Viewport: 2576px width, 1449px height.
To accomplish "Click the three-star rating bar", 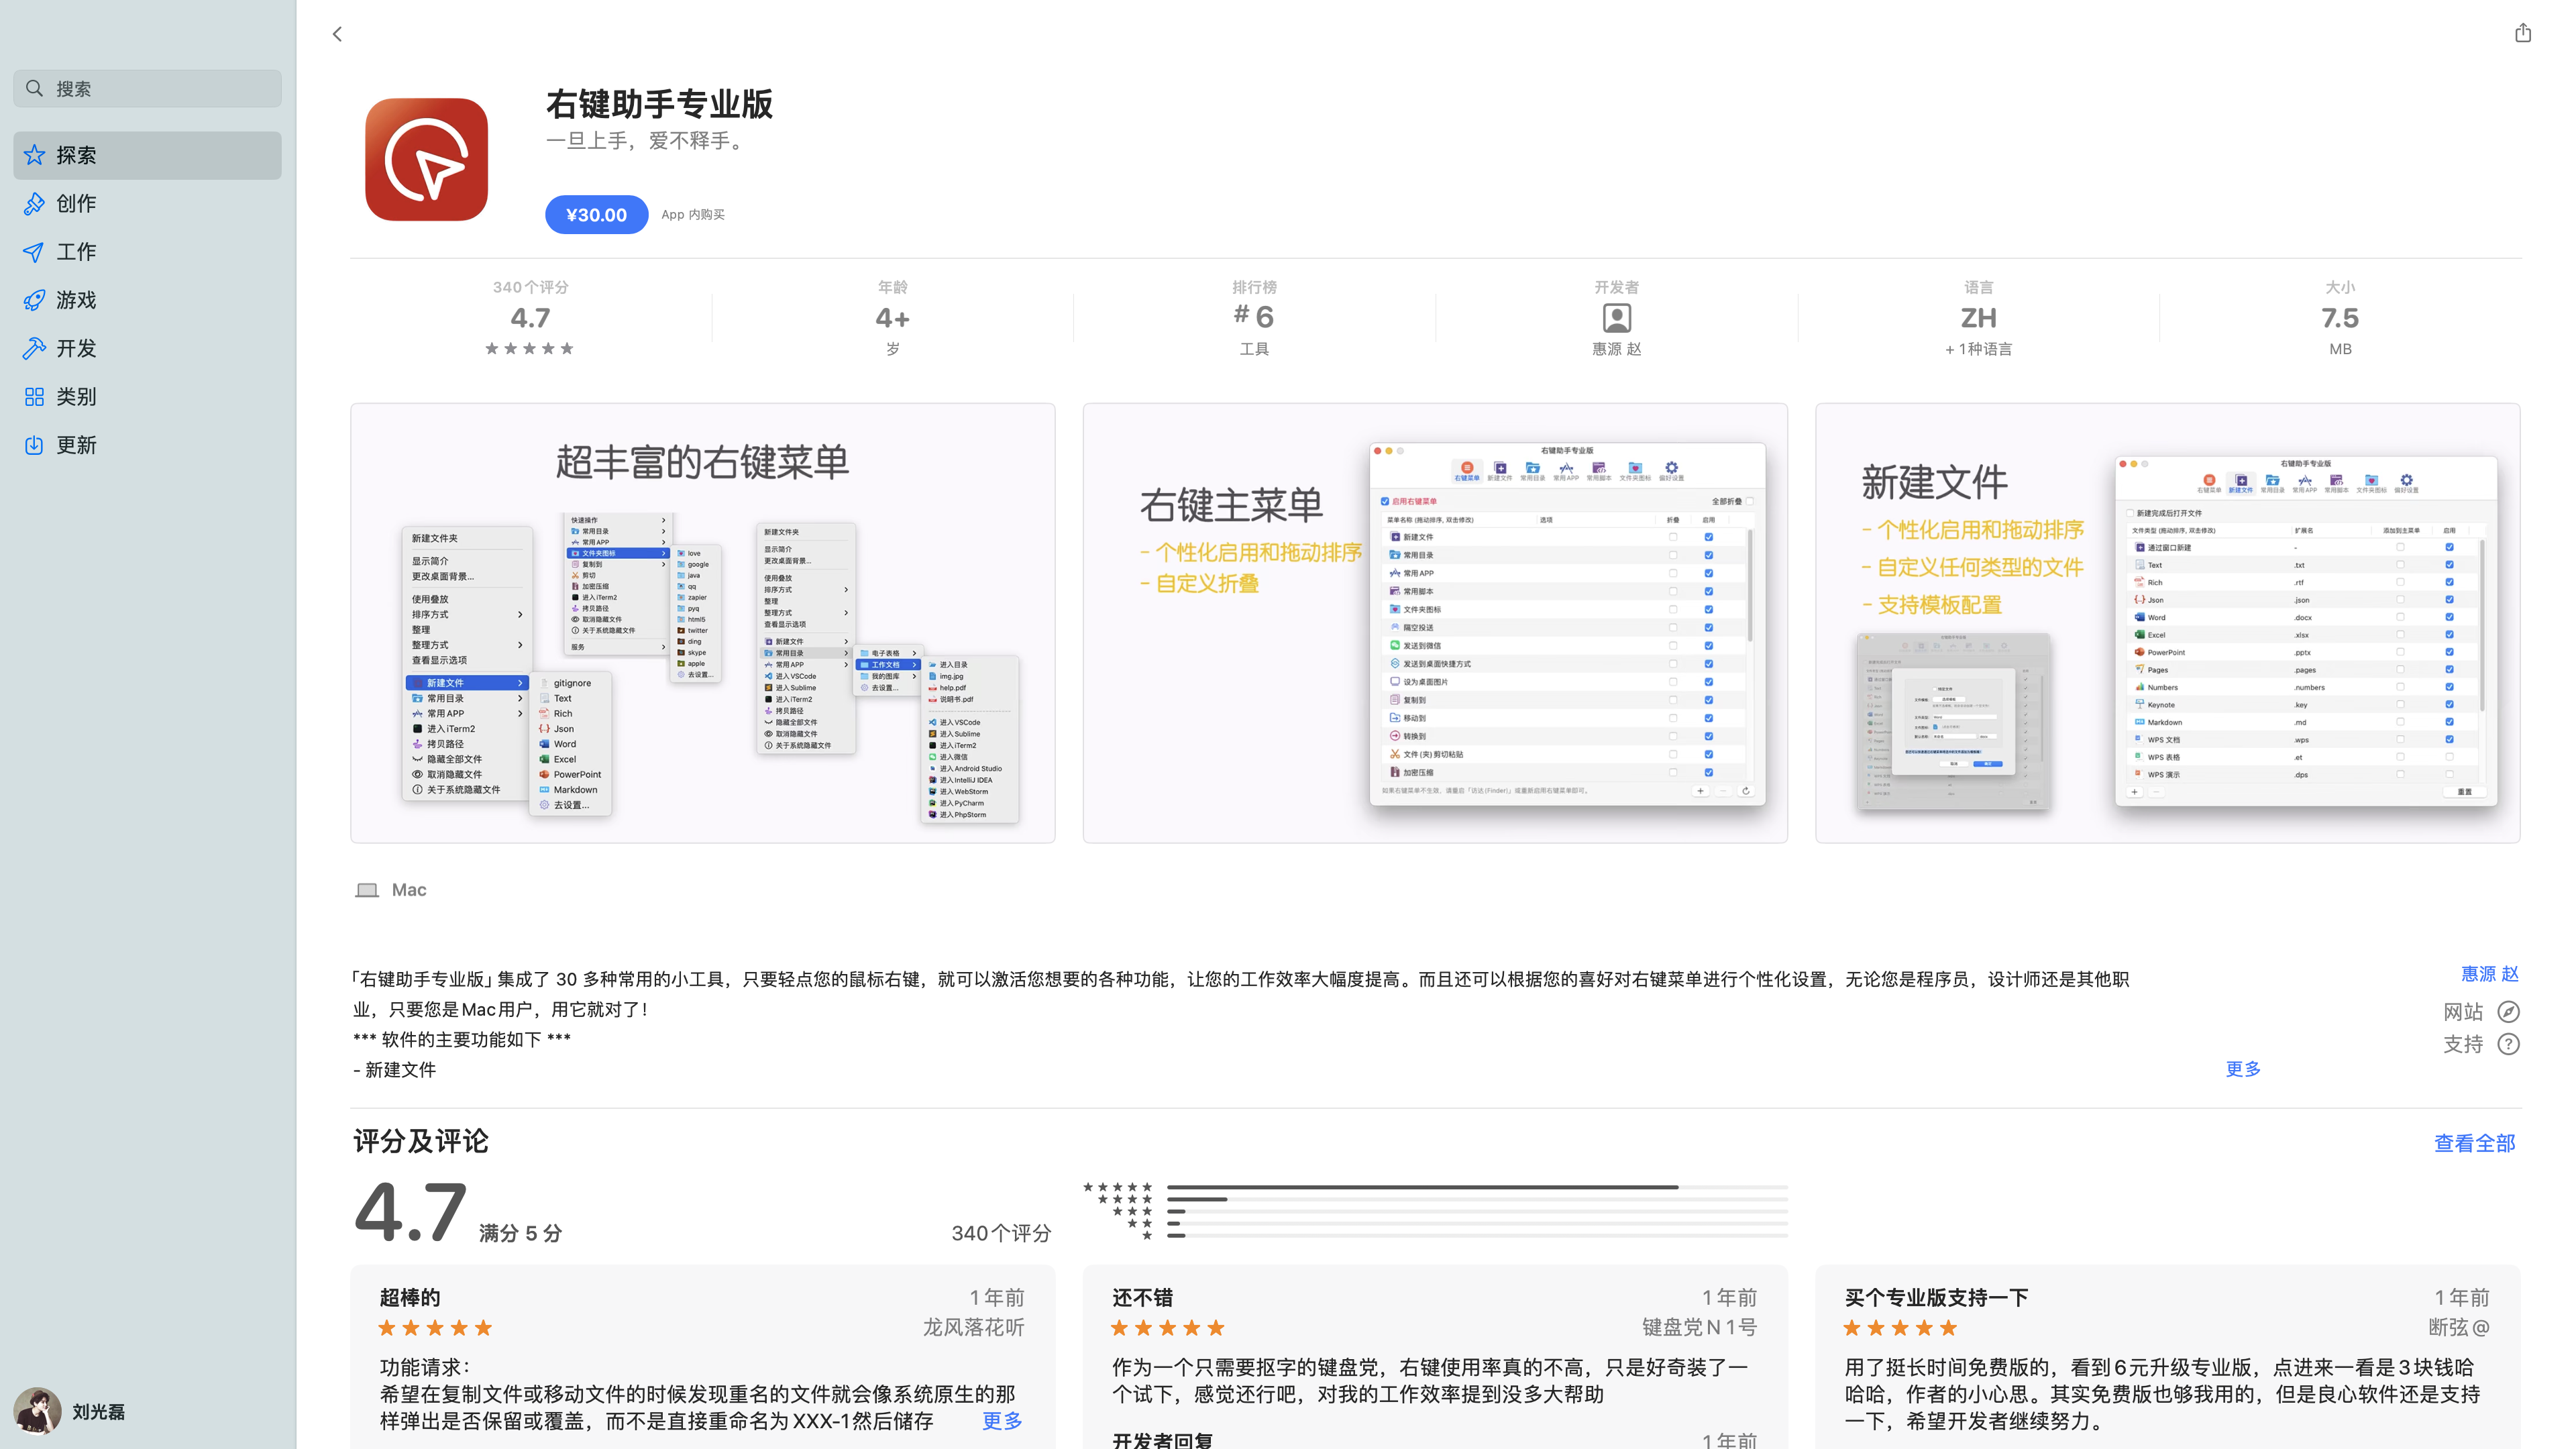I will pyautogui.click(x=1477, y=1211).
